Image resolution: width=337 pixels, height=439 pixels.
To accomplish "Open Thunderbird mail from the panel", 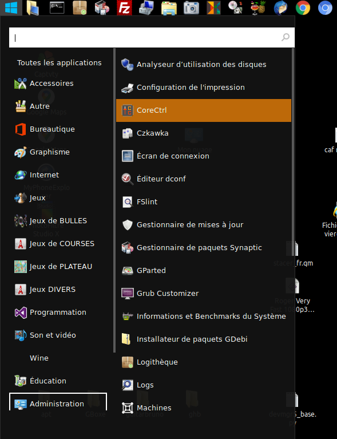I will click(x=280, y=8).
